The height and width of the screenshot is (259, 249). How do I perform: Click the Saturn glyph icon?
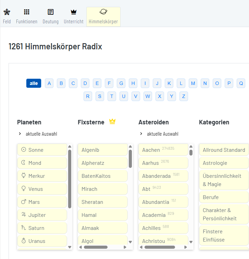(x=24, y=227)
